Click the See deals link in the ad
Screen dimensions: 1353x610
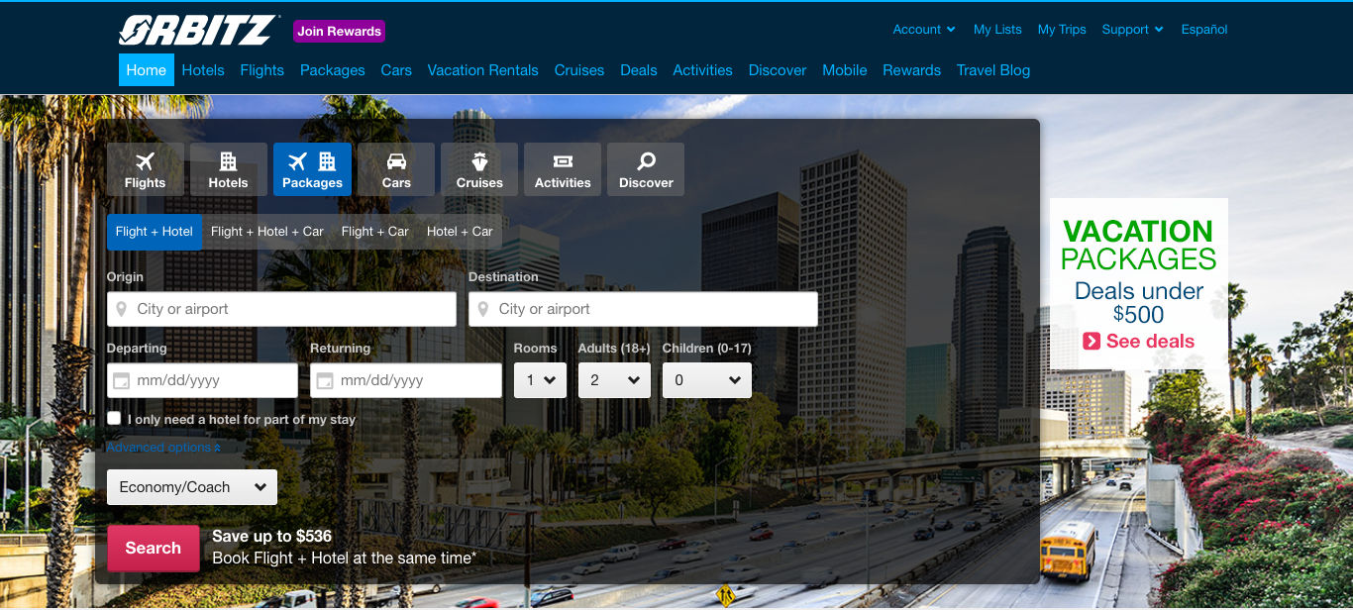(1150, 341)
